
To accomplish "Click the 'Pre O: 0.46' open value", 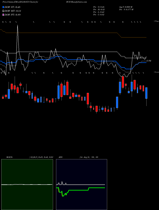I will (99, 7).
